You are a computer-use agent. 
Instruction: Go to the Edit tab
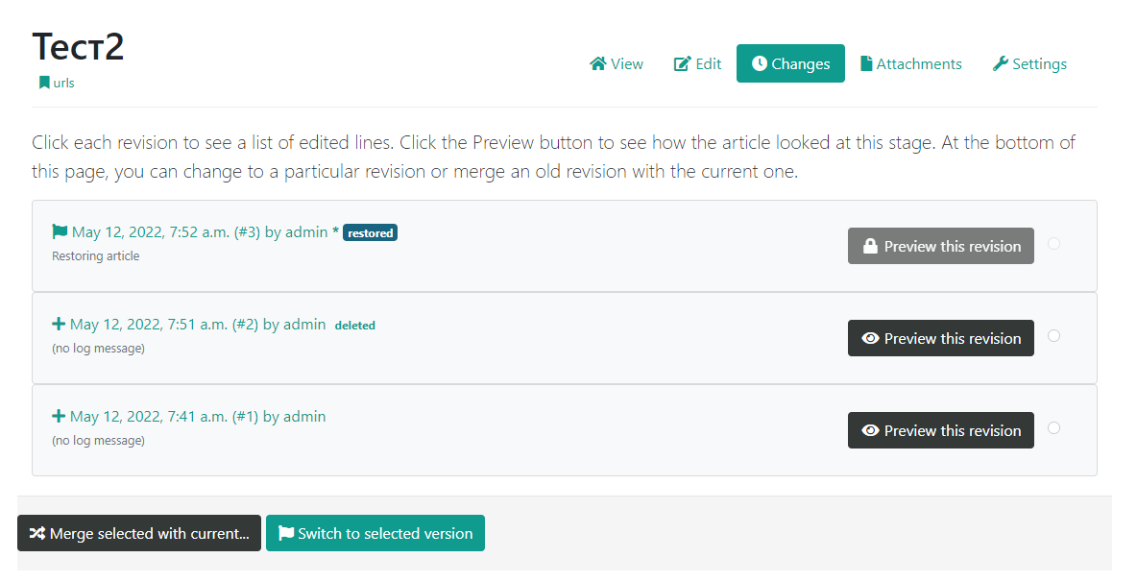pos(698,64)
